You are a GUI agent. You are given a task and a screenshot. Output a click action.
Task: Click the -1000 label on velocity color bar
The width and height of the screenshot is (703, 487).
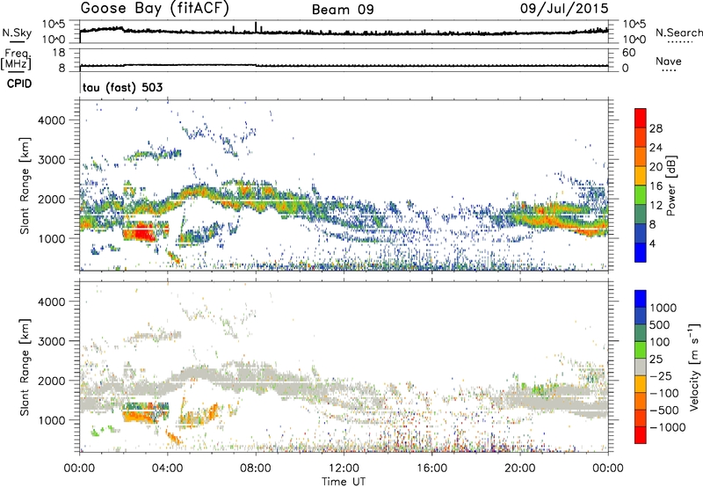667,427
